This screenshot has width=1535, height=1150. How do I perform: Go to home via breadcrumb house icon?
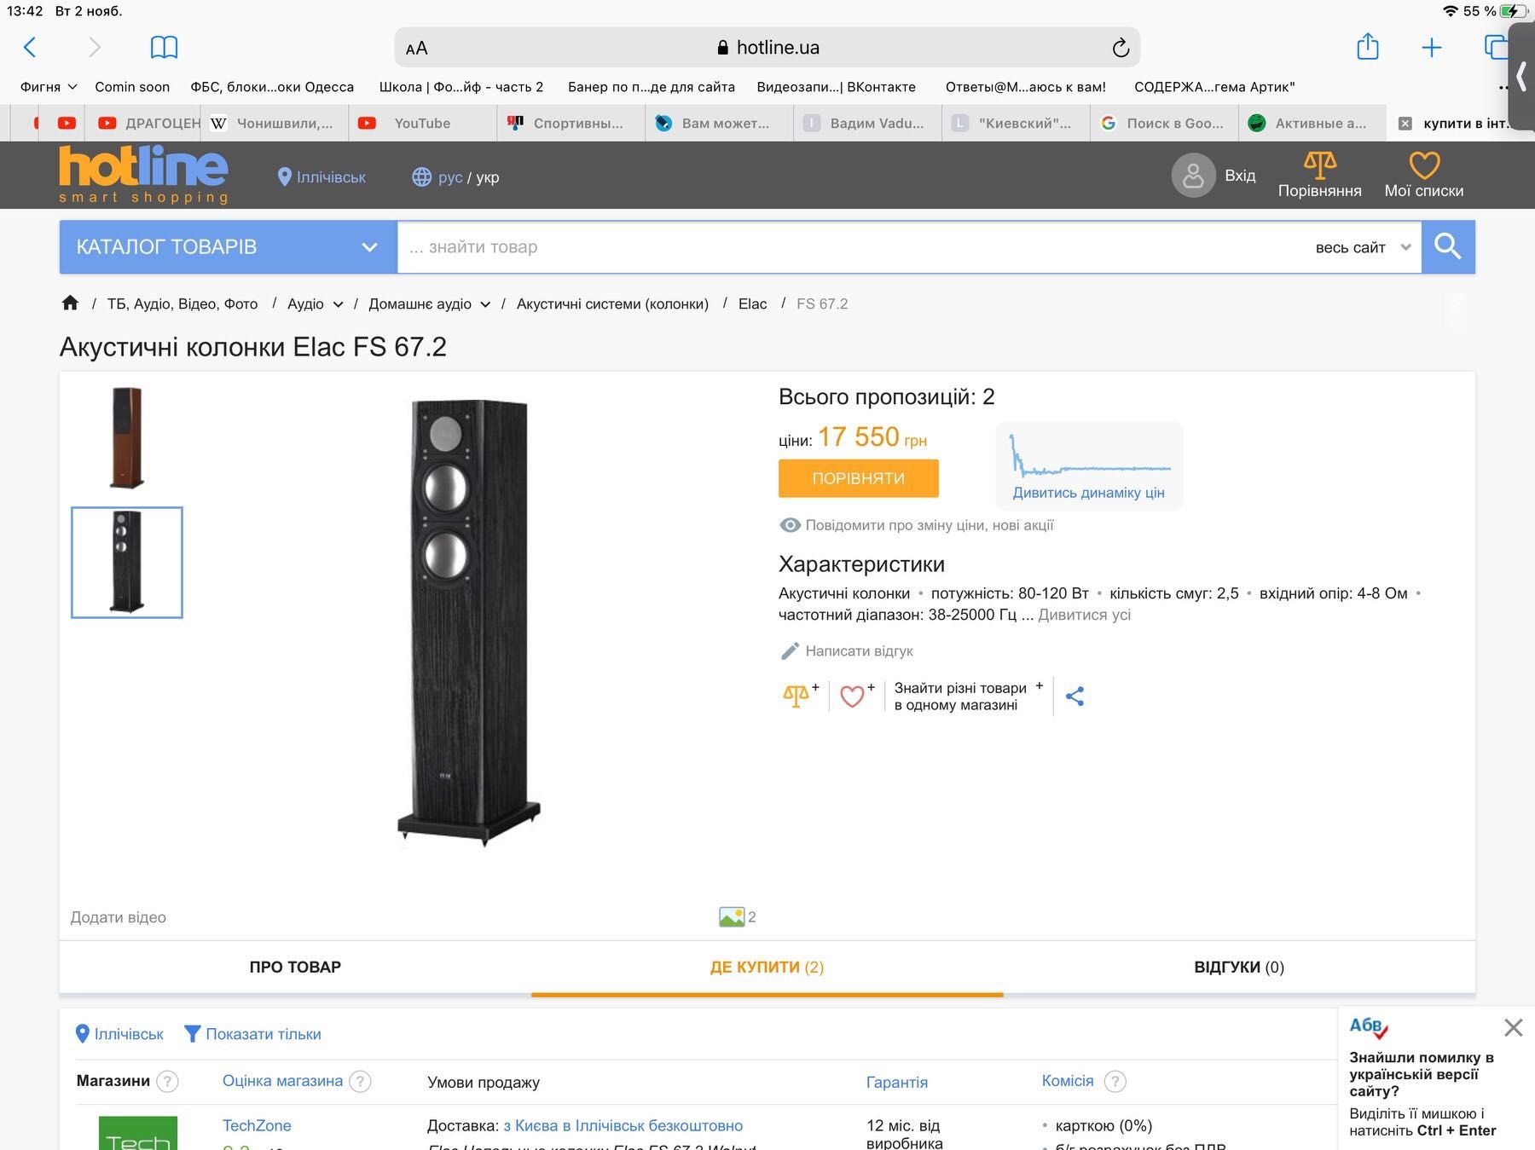pyautogui.click(x=70, y=303)
